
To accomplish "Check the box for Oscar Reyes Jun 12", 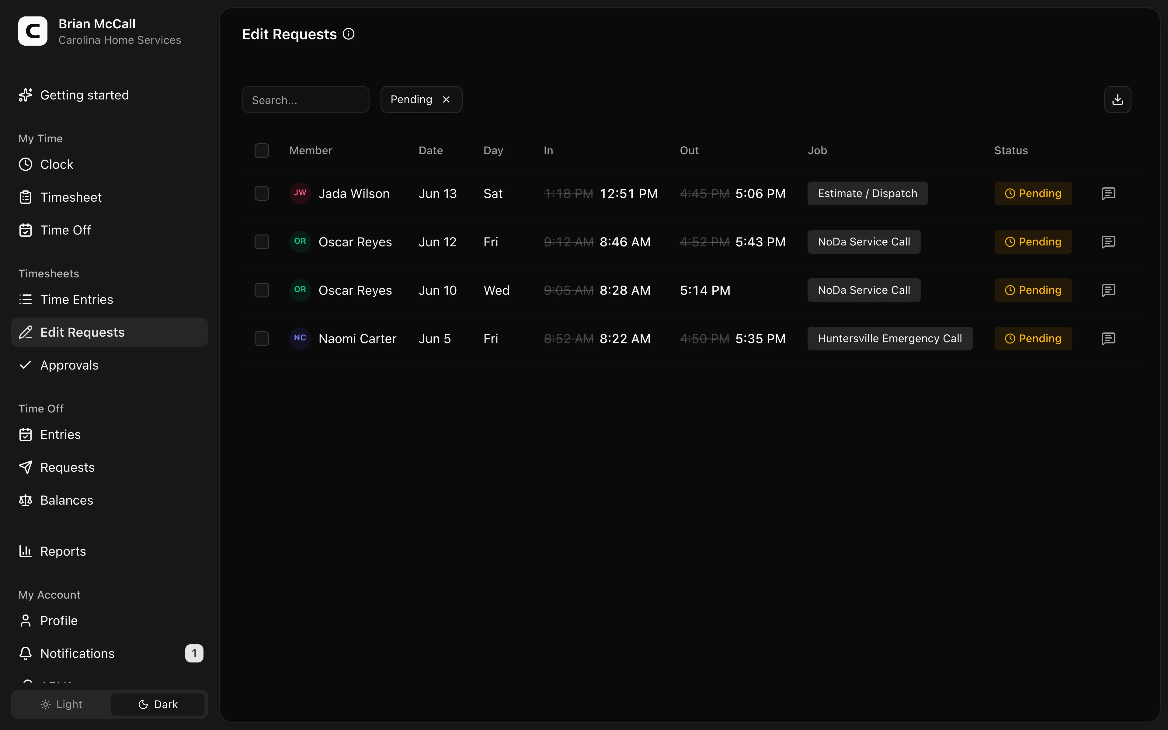I will click(262, 242).
